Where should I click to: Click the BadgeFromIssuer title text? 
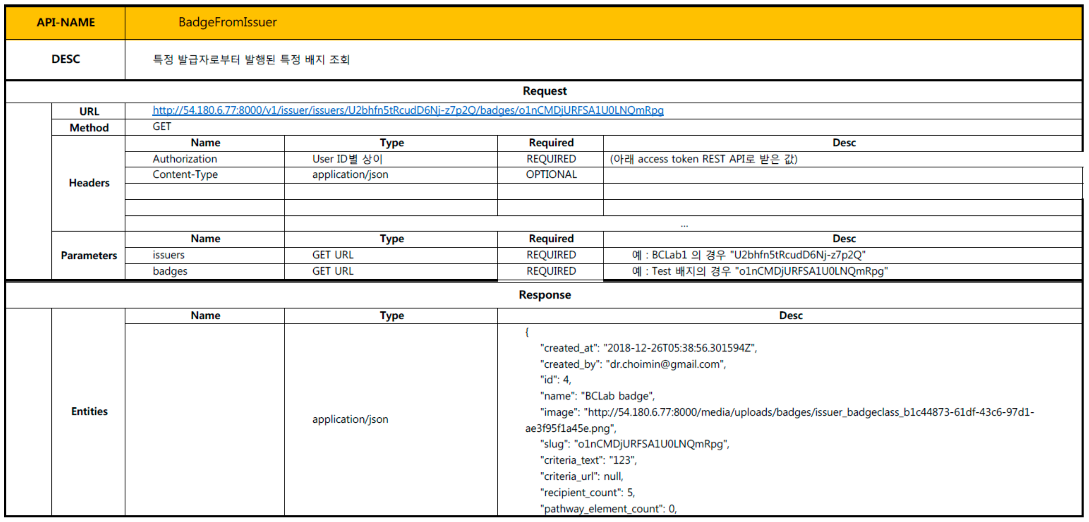point(227,22)
